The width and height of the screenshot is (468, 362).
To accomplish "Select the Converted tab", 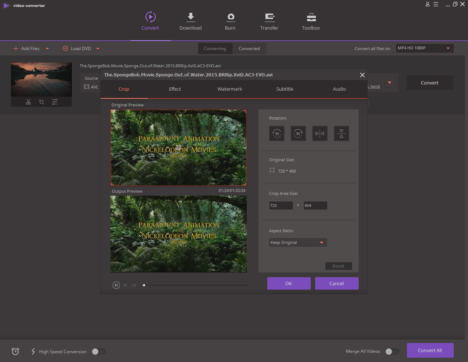I will [x=249, y=49].
